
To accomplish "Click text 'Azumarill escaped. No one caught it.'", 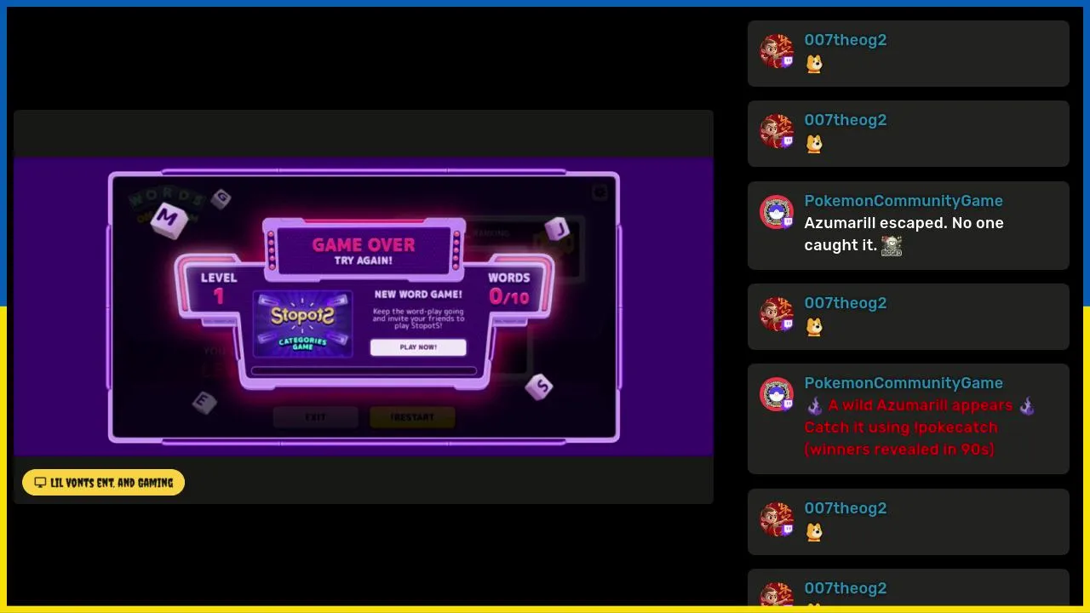I will point(904,234).
